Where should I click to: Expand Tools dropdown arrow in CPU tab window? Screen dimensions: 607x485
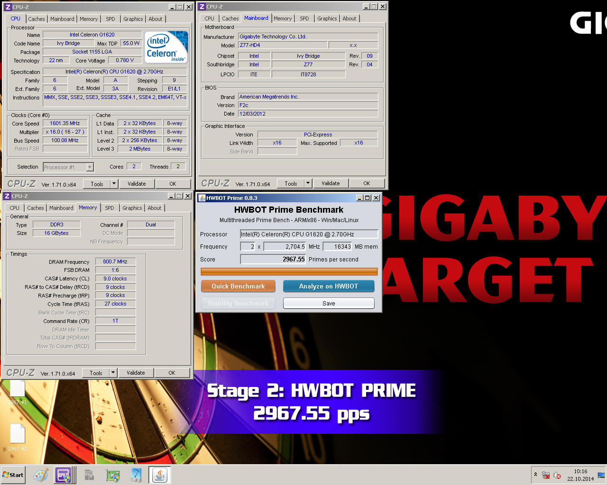(x=114, y=184)
